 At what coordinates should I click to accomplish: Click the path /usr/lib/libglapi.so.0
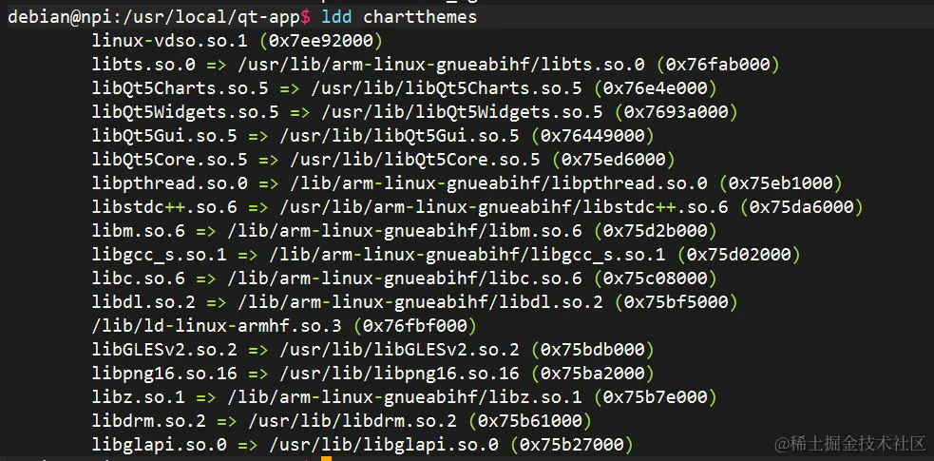click(384, 444)
